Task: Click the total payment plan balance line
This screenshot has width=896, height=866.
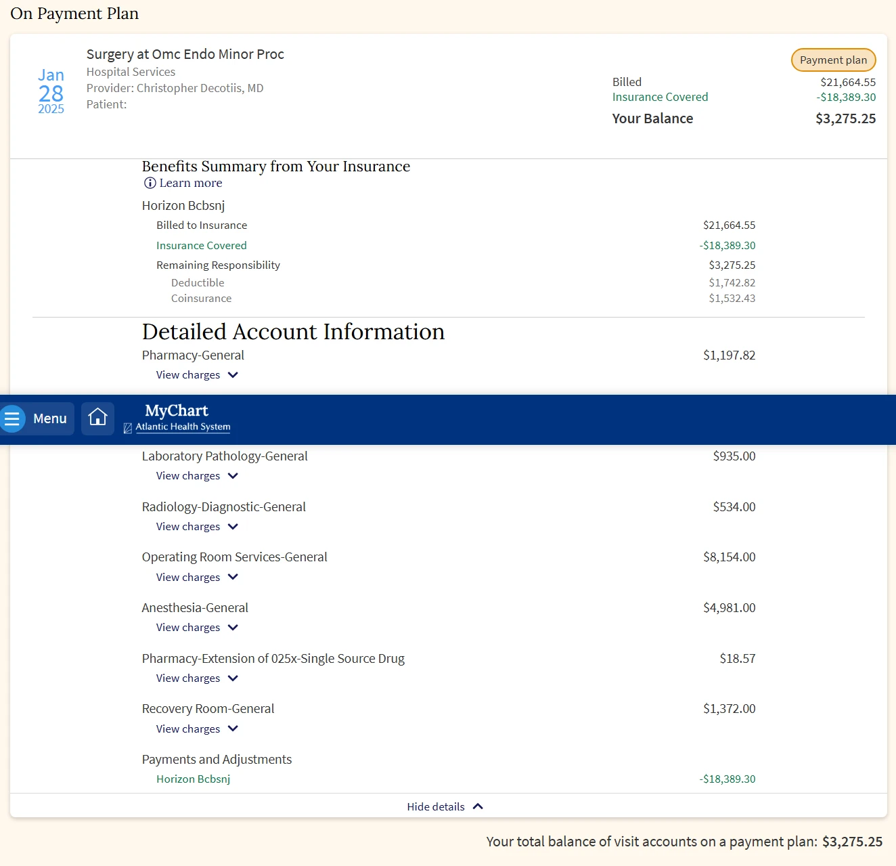Action: point(684,842)
